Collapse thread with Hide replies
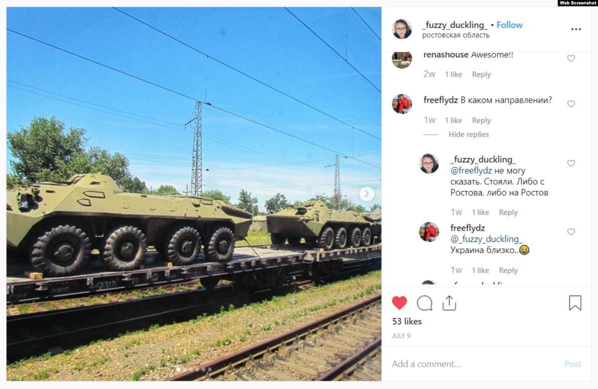This screenshot has width=598, height=389. pos(468,135)
